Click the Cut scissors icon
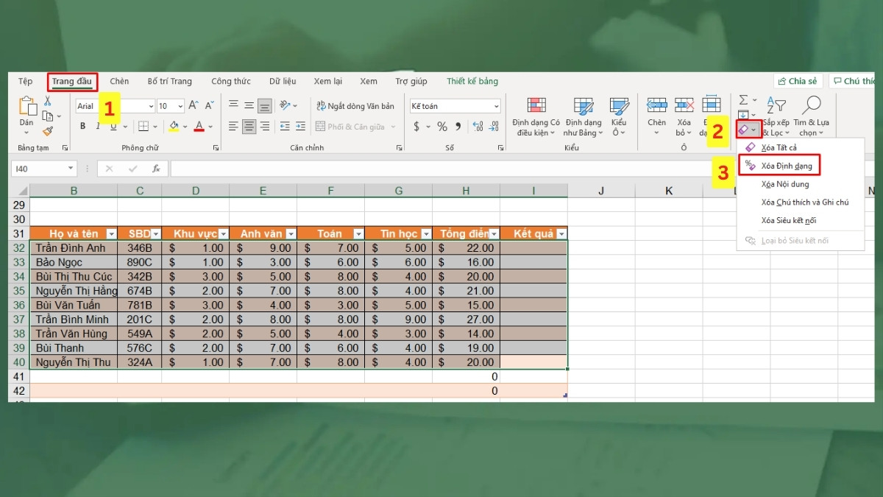This screenshot has height=497, width=883. point(48,101)
